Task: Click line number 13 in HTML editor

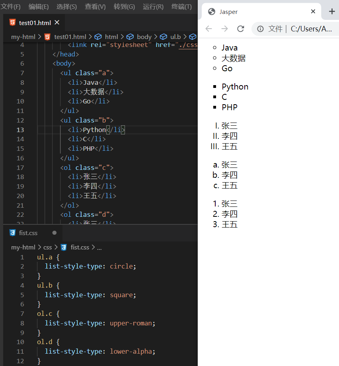Action: click(20, 130)
